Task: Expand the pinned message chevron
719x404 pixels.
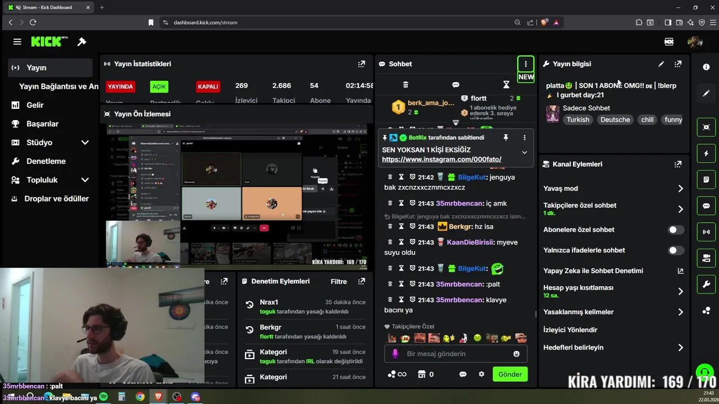Action: coord(525,152)
